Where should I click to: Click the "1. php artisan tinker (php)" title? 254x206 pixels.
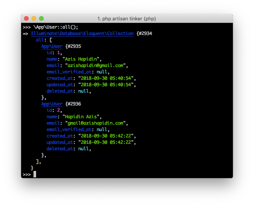tap(126, 18)
